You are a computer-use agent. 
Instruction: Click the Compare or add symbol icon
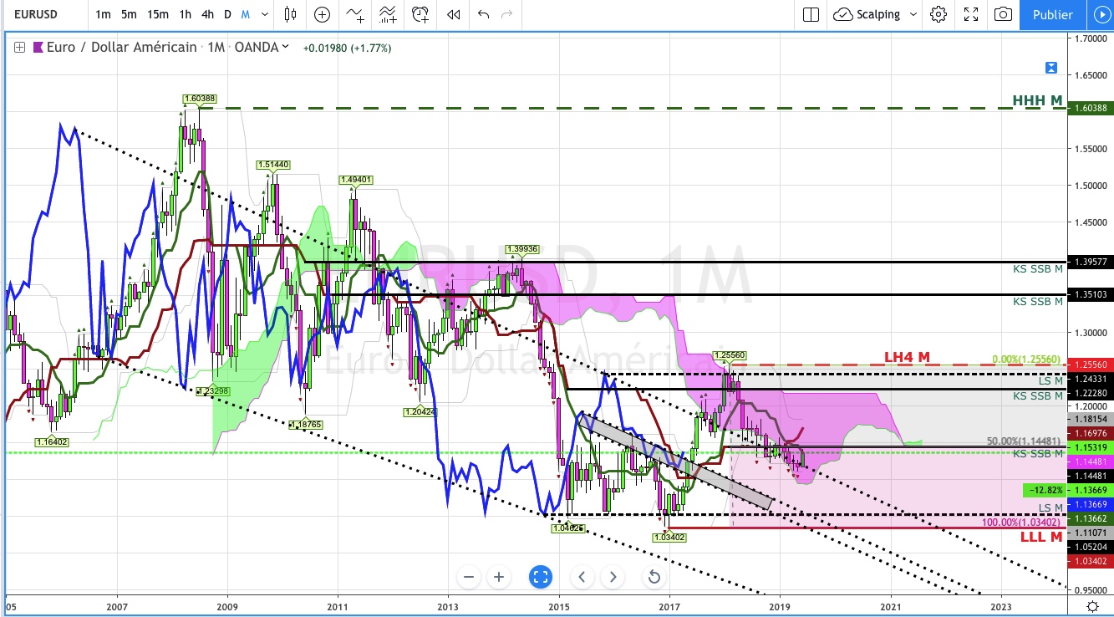(322, 14)
